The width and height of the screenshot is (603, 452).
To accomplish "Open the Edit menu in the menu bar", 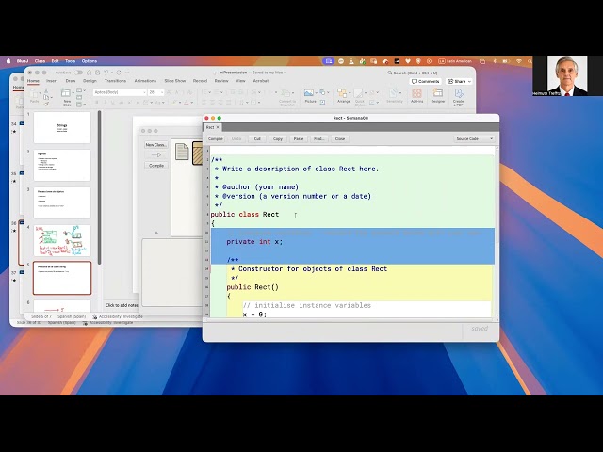I will pos(55,61).
